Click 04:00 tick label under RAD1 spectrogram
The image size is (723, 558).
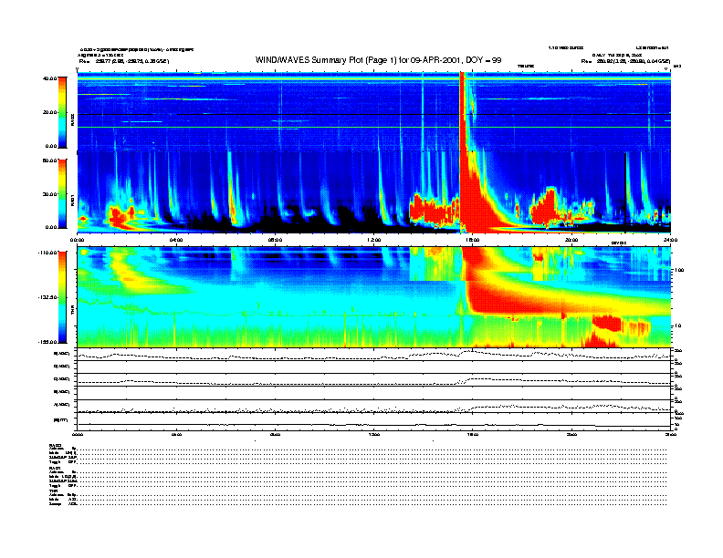pos(176,240)
